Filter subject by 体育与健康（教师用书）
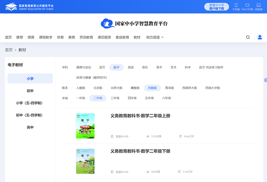Viewport: 267px width, 182px height. [x=91, y=77]
